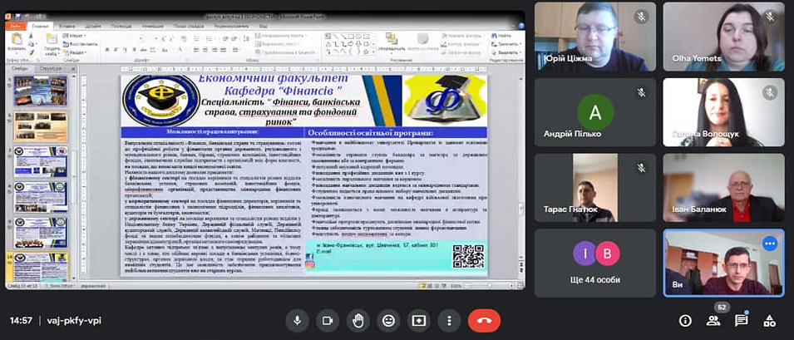Open meeting details info icon
Viewport: 794px width, 340px height.
(x=685, y=320)
